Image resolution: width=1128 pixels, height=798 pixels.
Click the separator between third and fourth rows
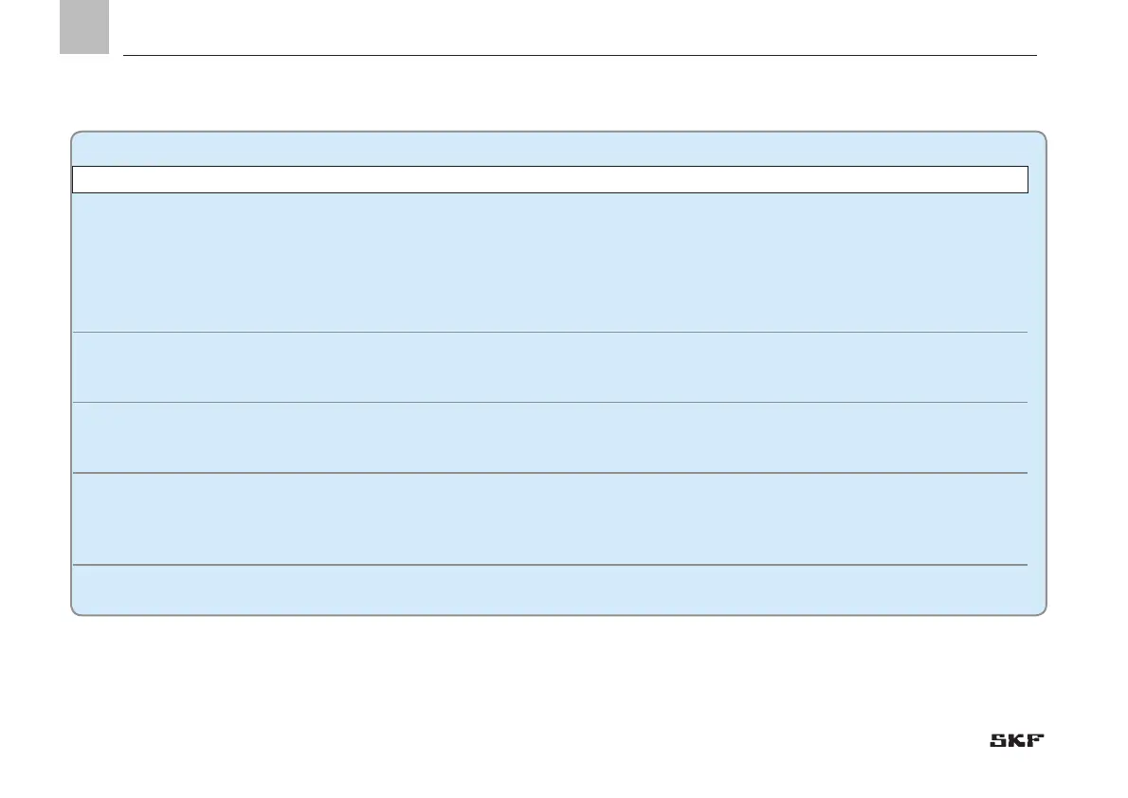tap(551, 473)
